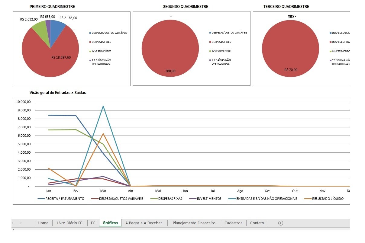Go to the Contato sheet tab

coord(257,223)
